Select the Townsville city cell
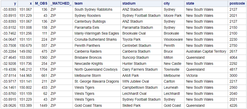247x109 pixels. (172, 69)
